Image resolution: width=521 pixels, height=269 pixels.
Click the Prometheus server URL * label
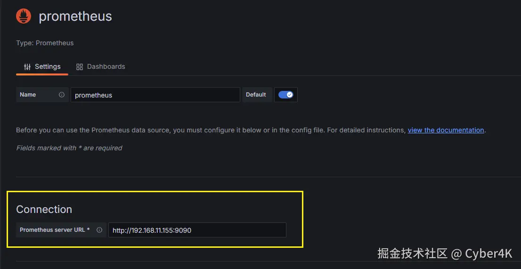pyautogui.click(x=55, y=230)
